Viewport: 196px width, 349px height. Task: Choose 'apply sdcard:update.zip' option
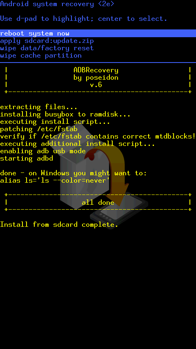coord(47,41)
